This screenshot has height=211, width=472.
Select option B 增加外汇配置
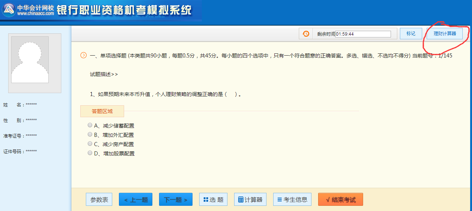click(90, 135)
